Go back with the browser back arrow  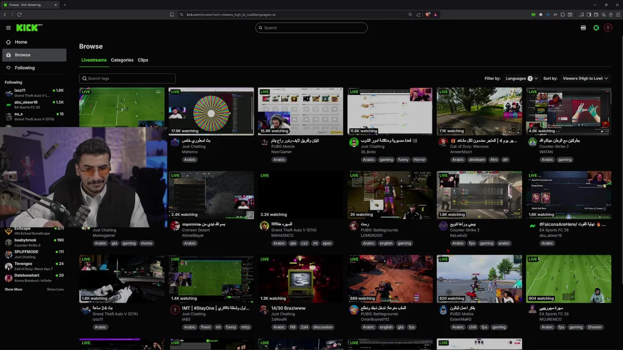tap(5, 15)
